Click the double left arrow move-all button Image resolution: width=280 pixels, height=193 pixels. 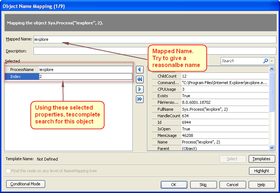[139, 79]
